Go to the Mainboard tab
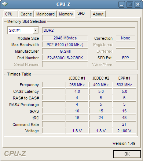 pyautogui.click(x=45, y=14)
